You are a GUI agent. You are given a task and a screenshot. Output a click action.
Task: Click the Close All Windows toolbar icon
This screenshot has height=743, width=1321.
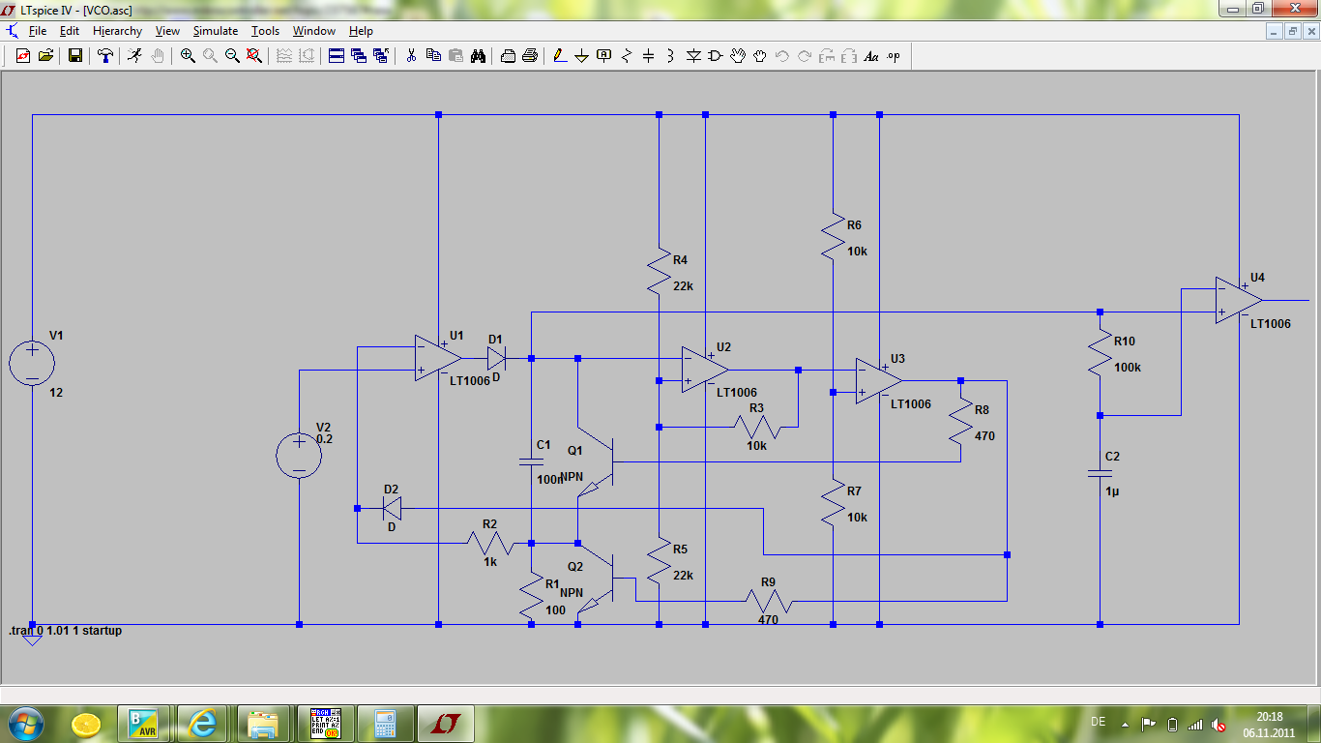tap(380, 56)
